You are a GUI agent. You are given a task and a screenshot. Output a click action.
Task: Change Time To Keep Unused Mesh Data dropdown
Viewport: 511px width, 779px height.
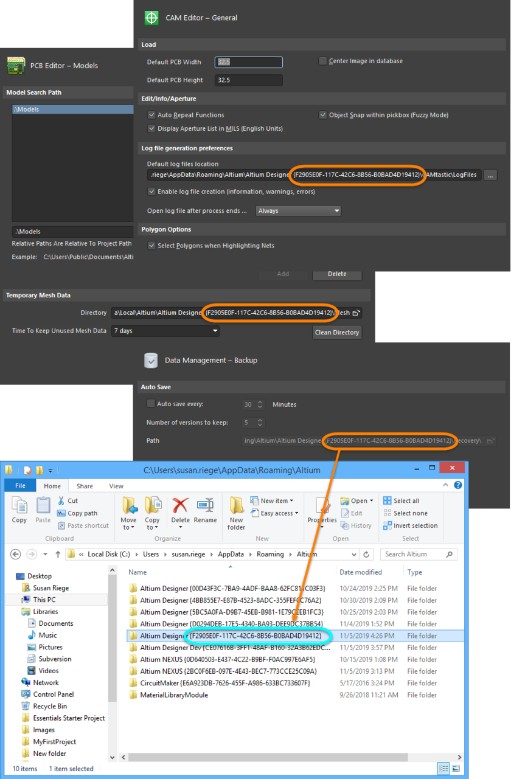(x=215, y=331)
